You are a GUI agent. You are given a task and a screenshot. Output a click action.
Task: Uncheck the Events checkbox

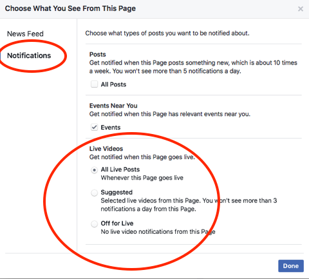click(x=94, y=127)
